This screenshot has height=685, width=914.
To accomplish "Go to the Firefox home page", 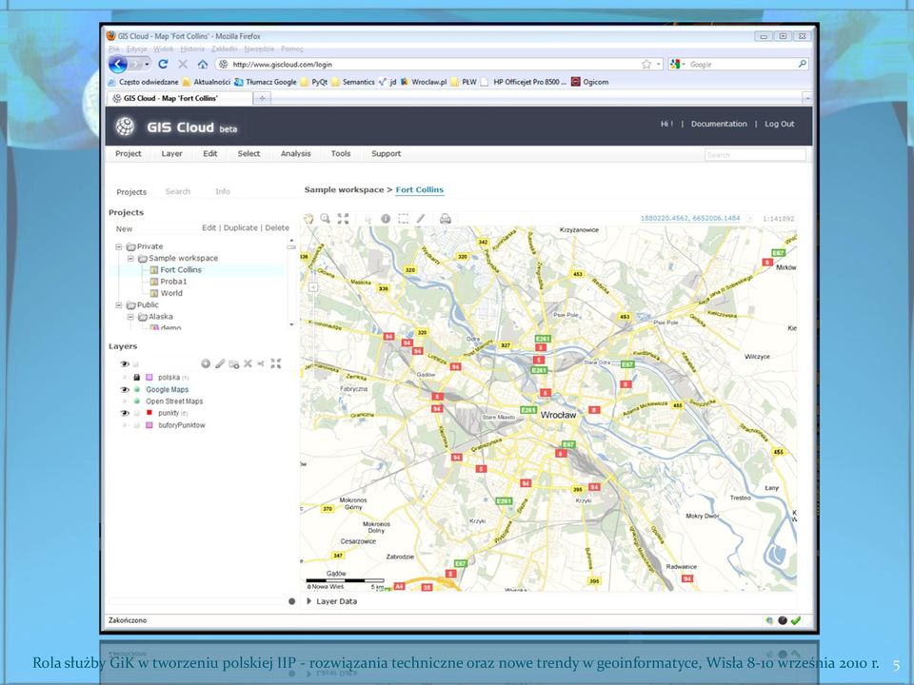I will coord(202,64).
